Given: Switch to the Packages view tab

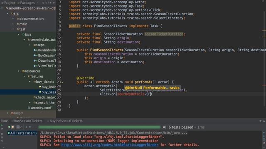Looking at the screenshot, I should [26, 3].
